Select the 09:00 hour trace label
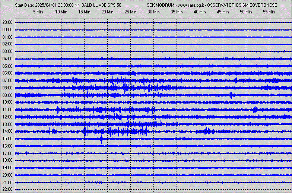 click(7, 95)
